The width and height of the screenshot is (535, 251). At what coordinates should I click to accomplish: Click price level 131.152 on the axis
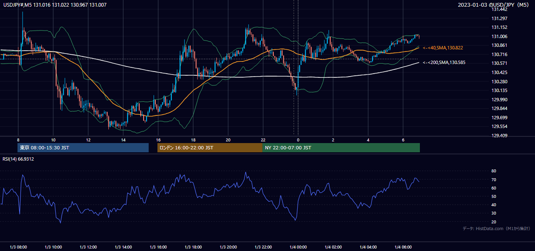(x=500, y=27)
